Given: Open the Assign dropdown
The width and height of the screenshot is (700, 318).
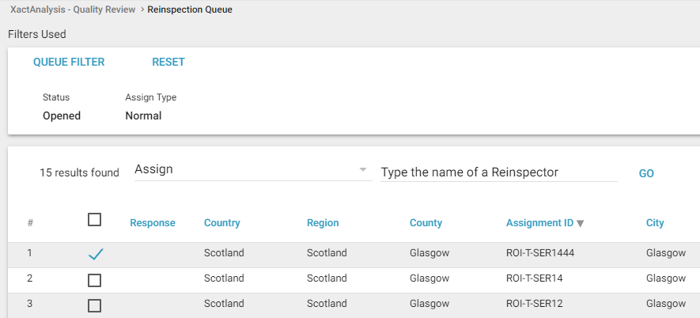Looking at the screenshot, I should point(245,169).
